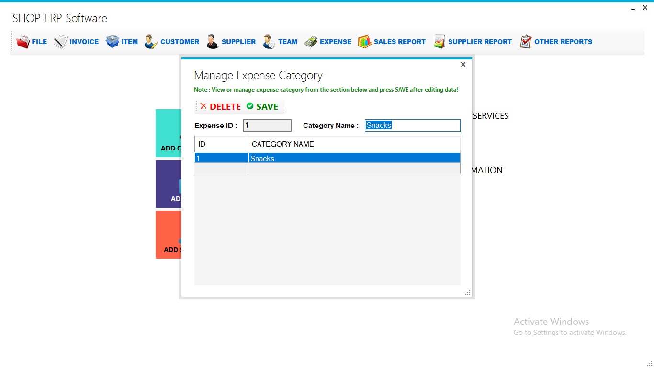Click the Expense ID text box
The width and height of the screenshot is (654, 368).
(x=267, y=125)
